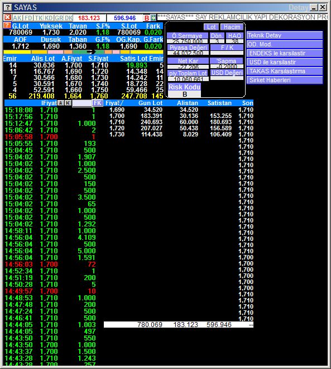Click the title bar question mark icon
Screen dimensions: 331x369
8,7
